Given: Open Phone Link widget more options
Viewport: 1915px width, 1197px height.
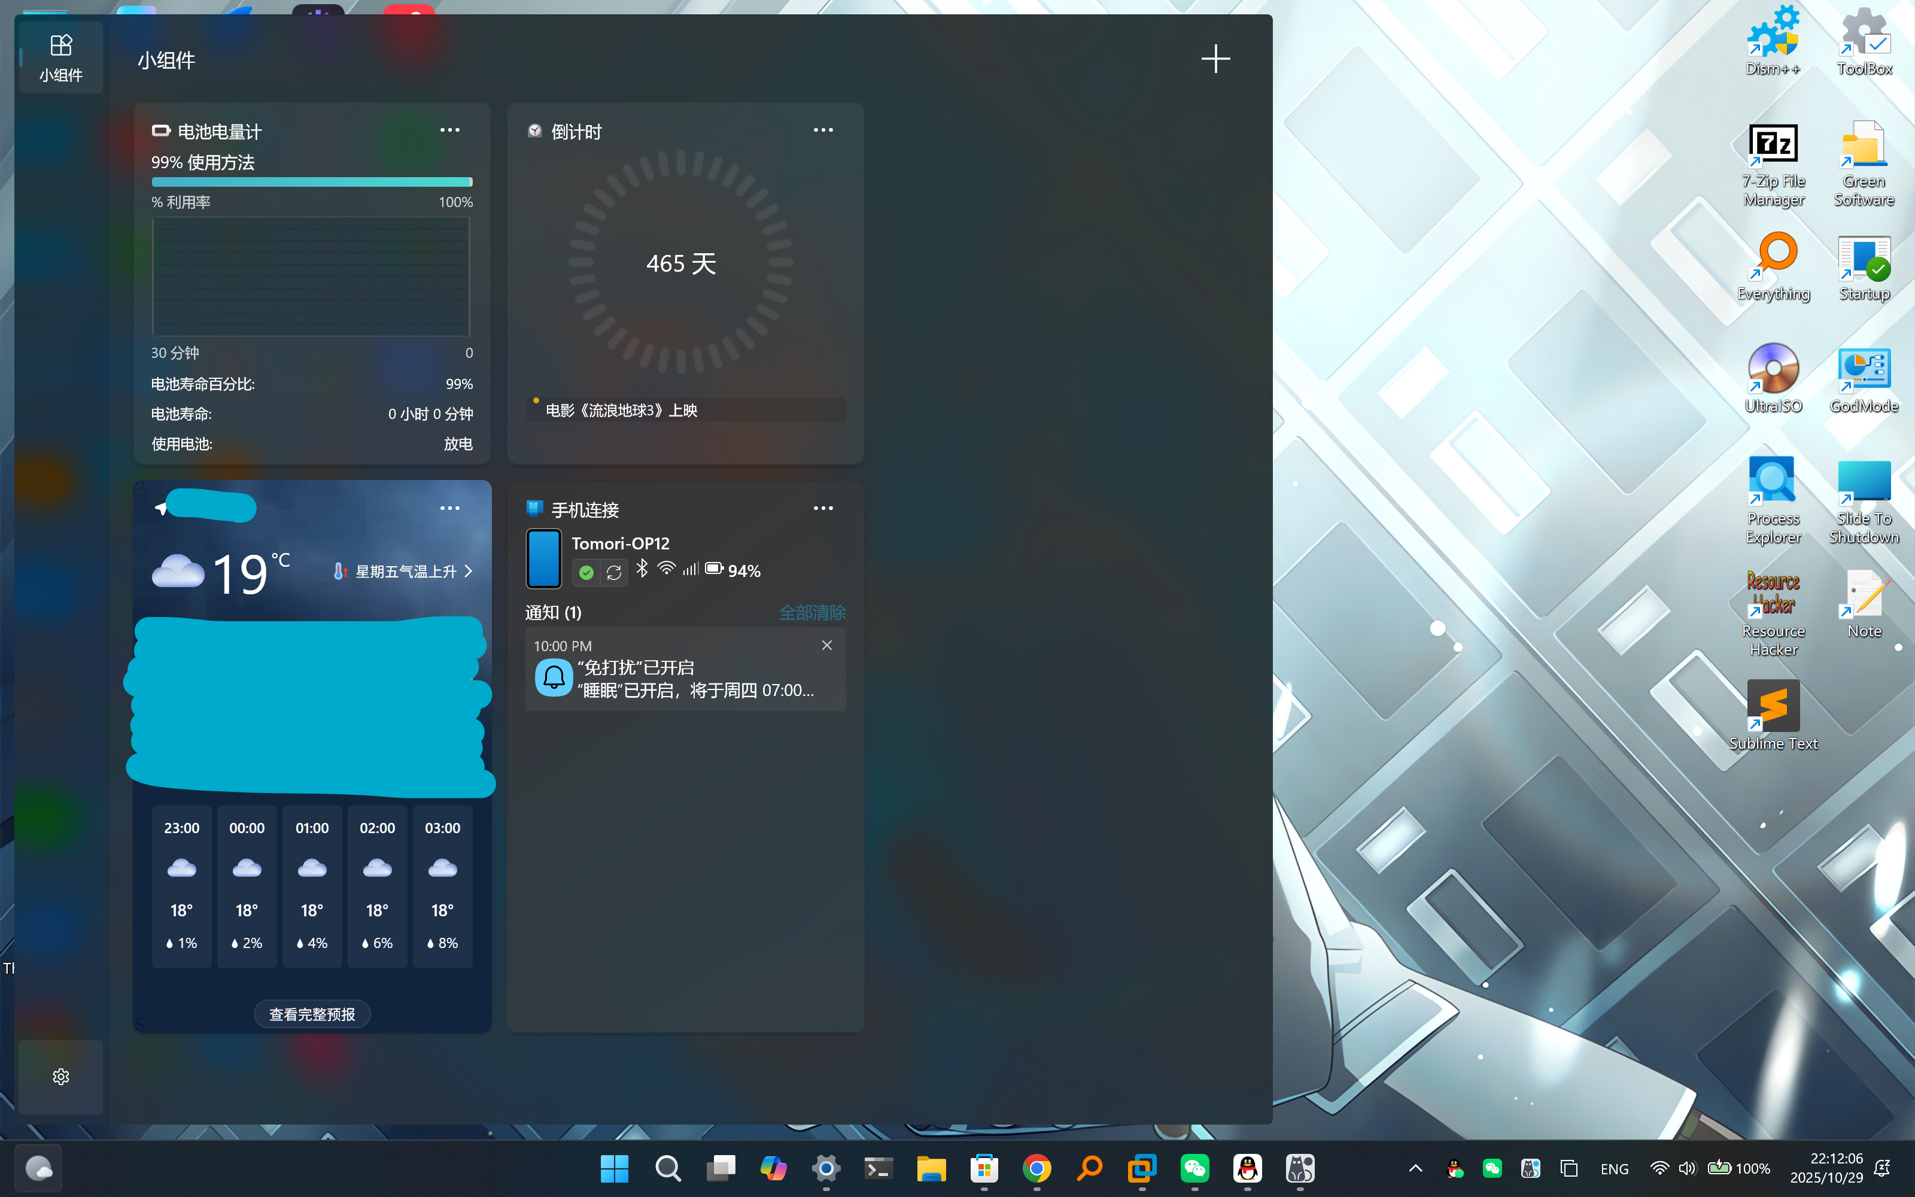Looking at the screenshot, I should pyautogui.click(x=823, y=508).
